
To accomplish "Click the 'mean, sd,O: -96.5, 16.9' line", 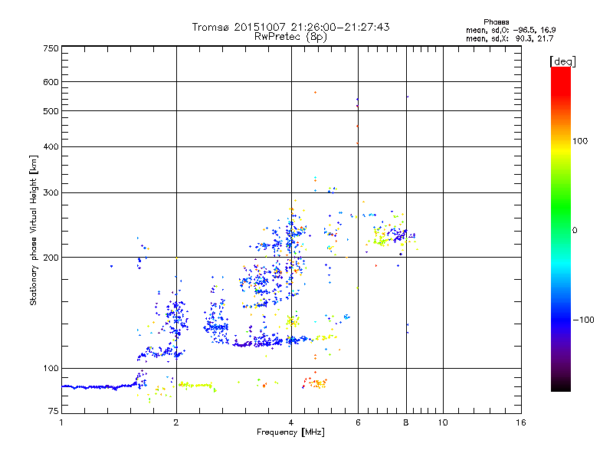I will pos(510,30).
